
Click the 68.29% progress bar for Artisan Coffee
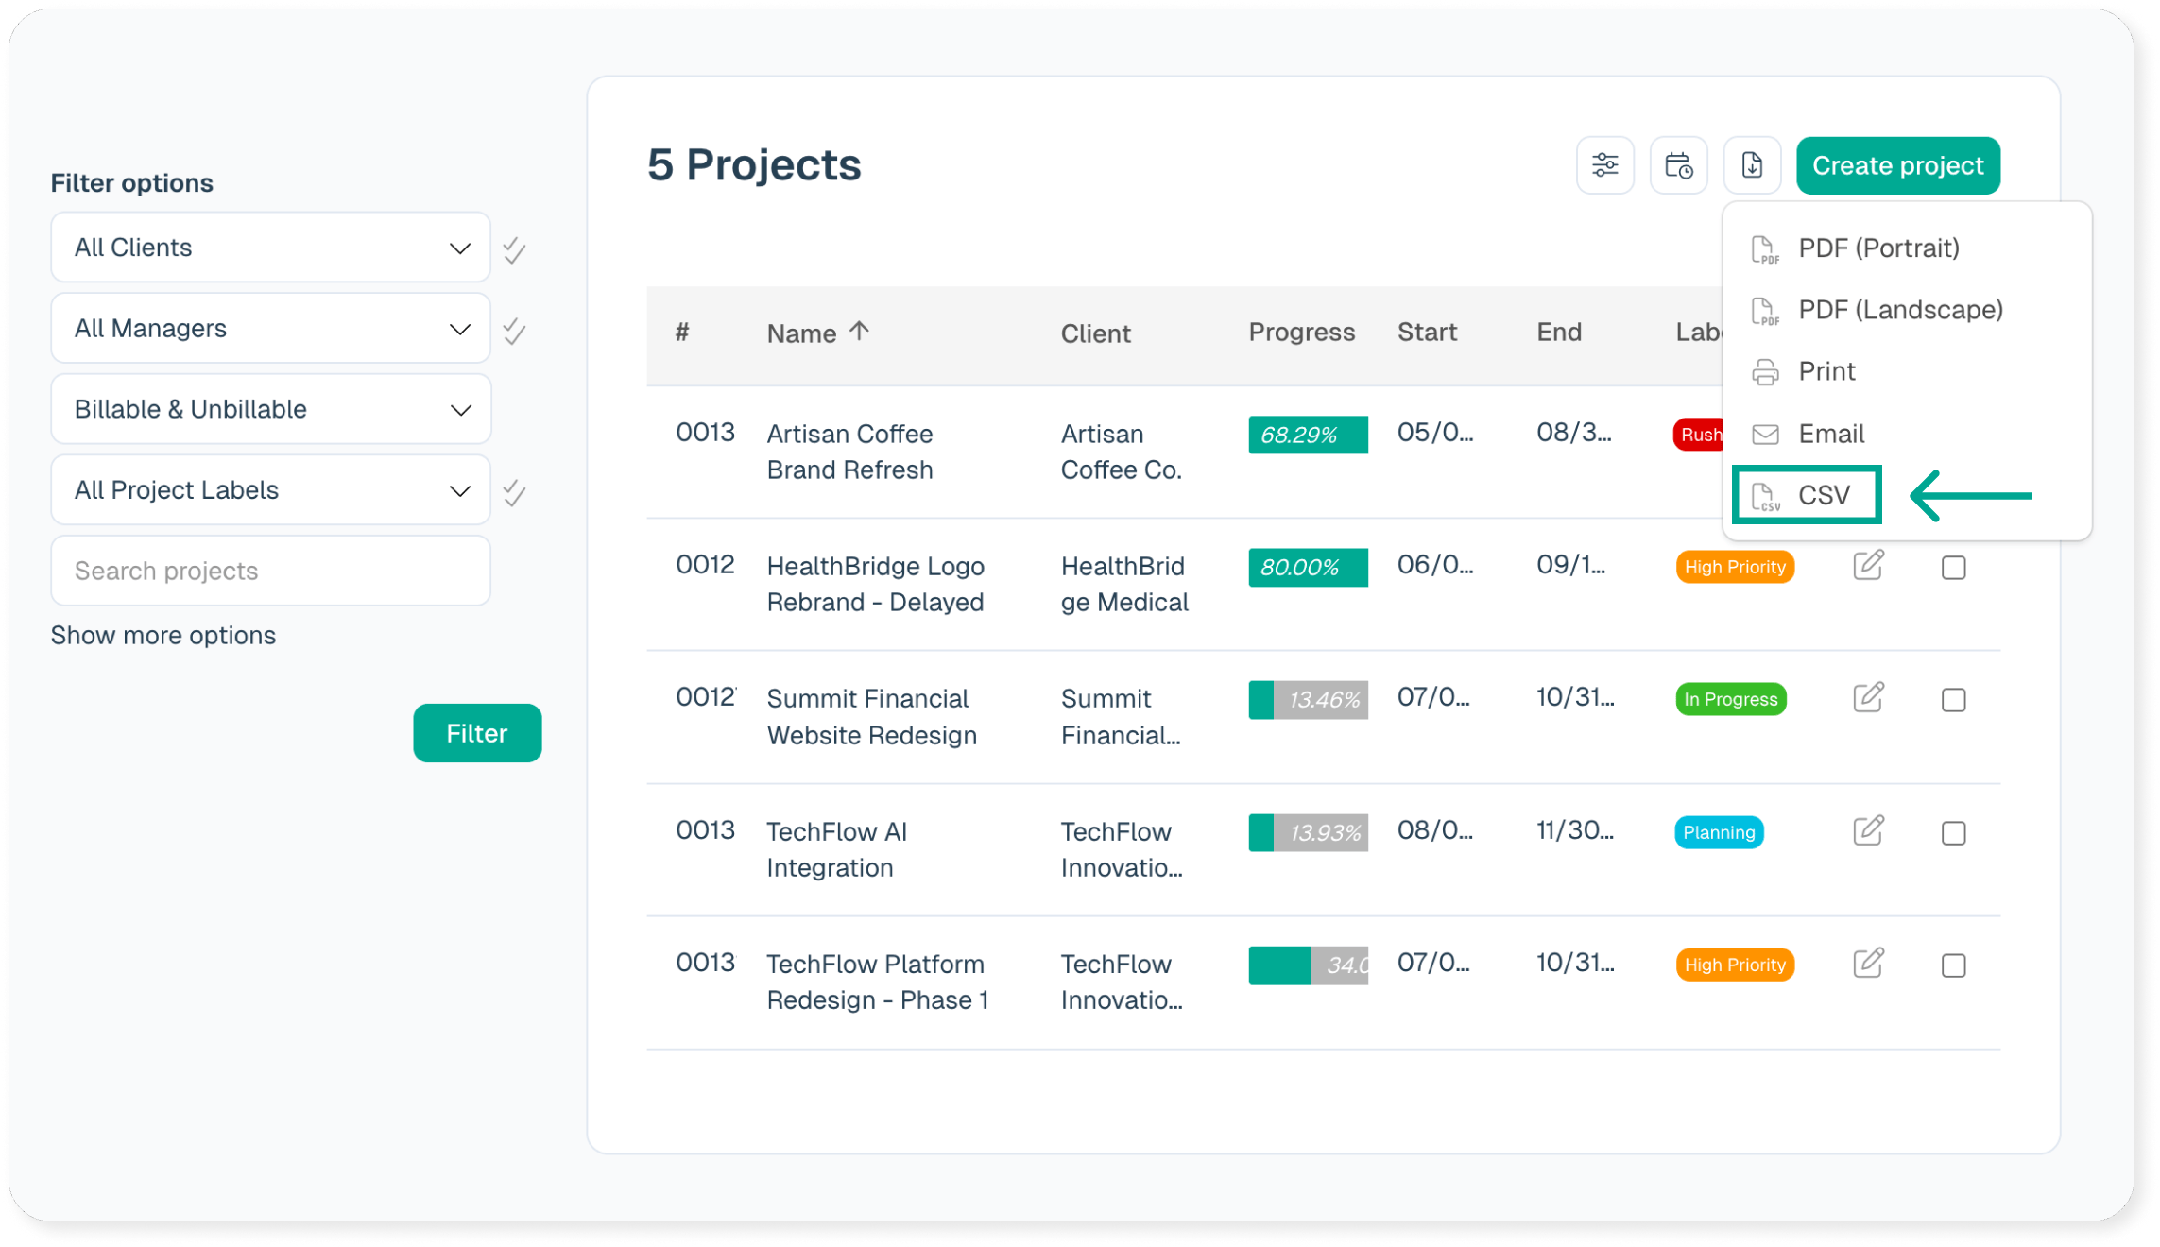coord(1308,435)
